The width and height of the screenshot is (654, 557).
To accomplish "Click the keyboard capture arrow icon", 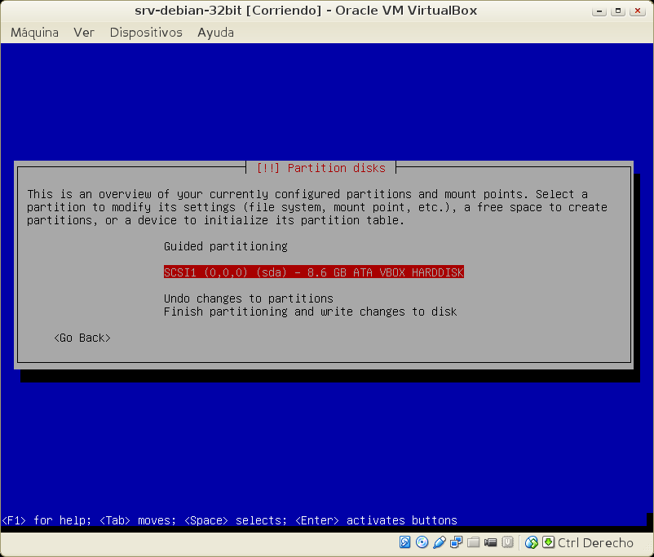I will coord(548,542).
